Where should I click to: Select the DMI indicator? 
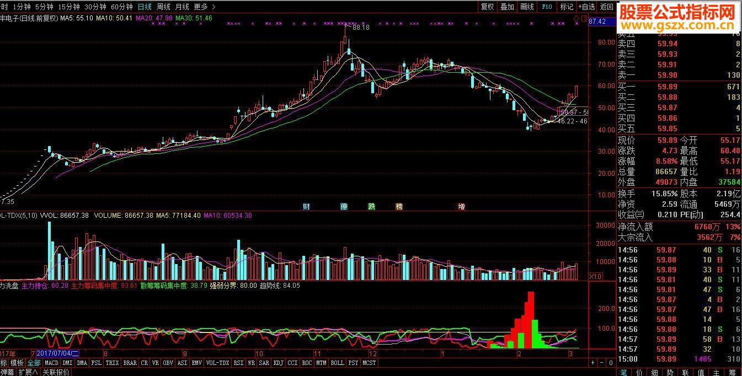pos(68,363)
